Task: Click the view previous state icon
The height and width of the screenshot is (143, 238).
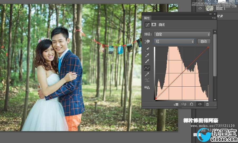Action: 184,104
